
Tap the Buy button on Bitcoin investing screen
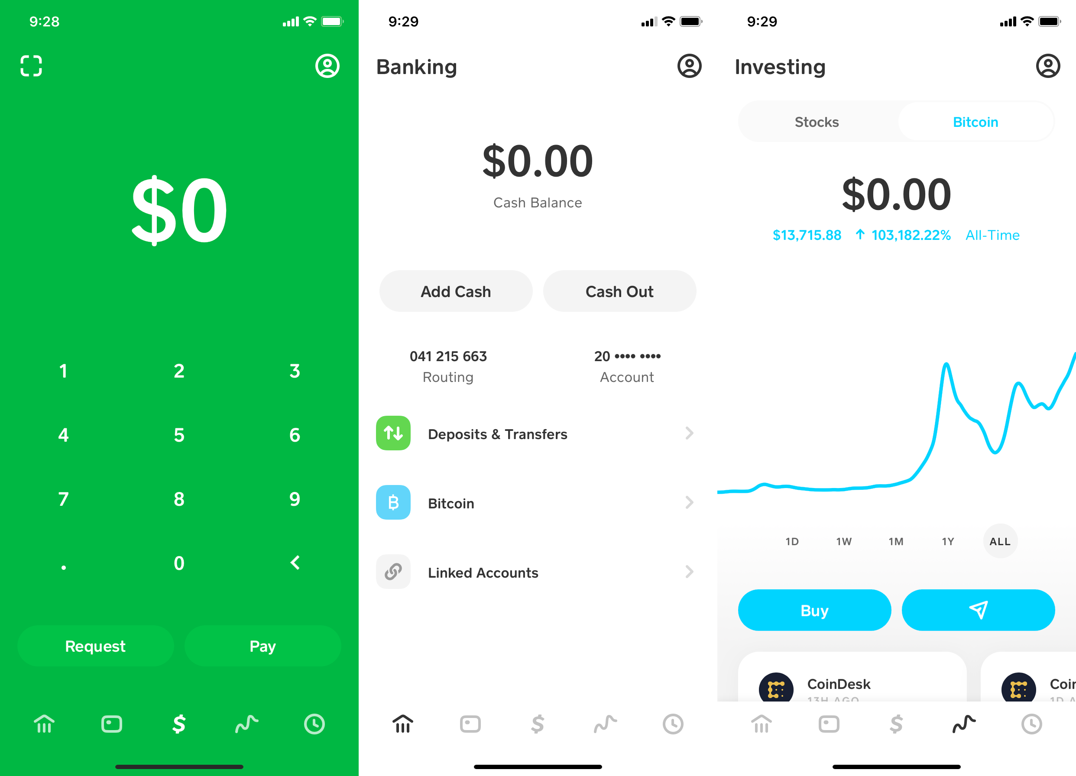[815, 611]
